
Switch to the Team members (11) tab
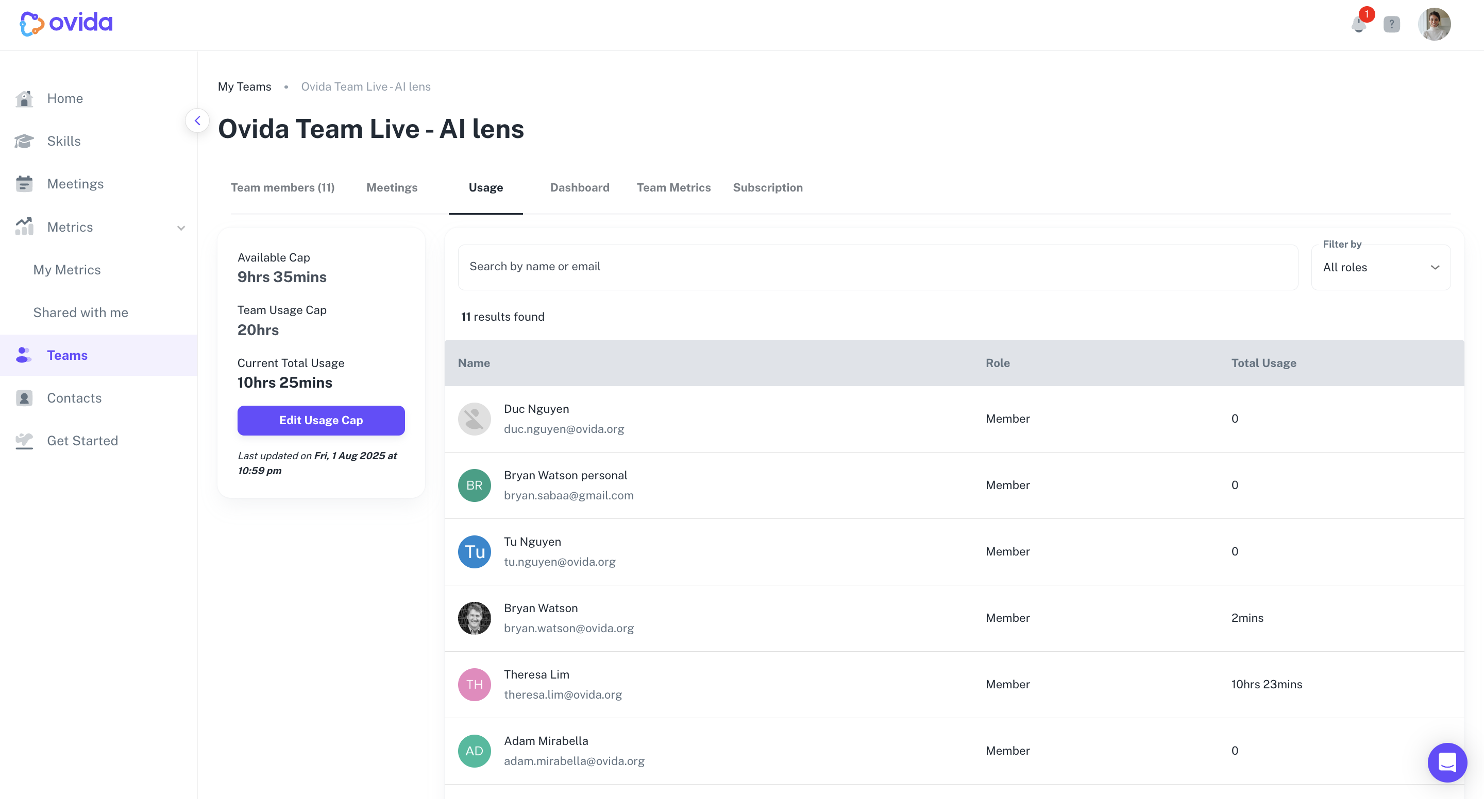coord(282,188)
